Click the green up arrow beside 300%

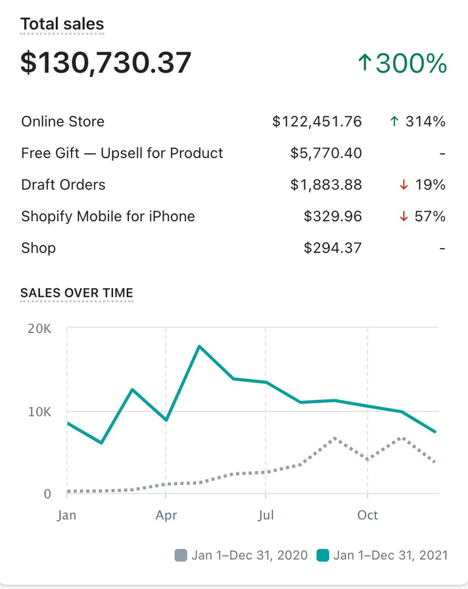(x=365, y=63)
